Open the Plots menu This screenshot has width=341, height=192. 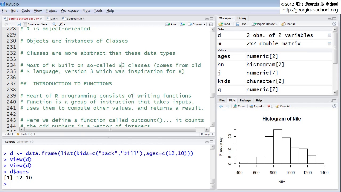86,11
